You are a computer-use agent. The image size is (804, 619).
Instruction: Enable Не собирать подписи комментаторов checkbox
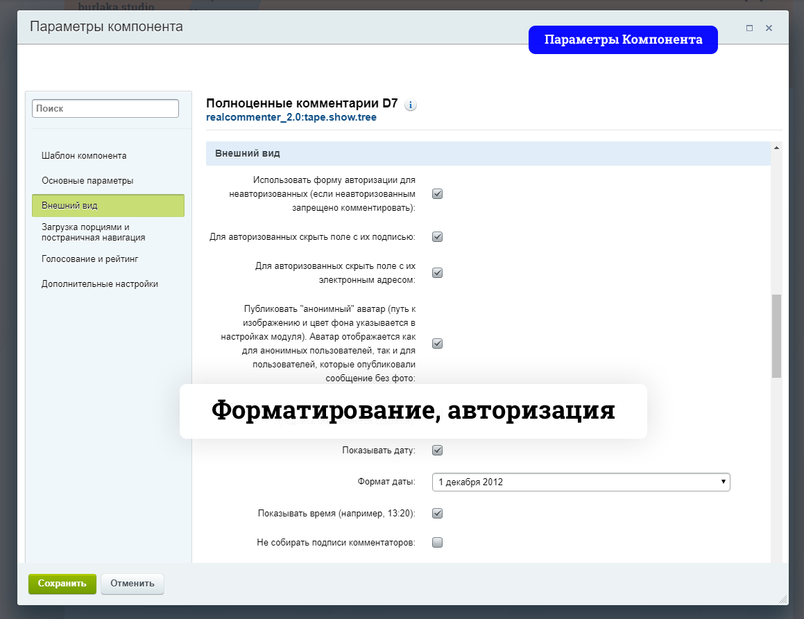click(x=437, y=543)
